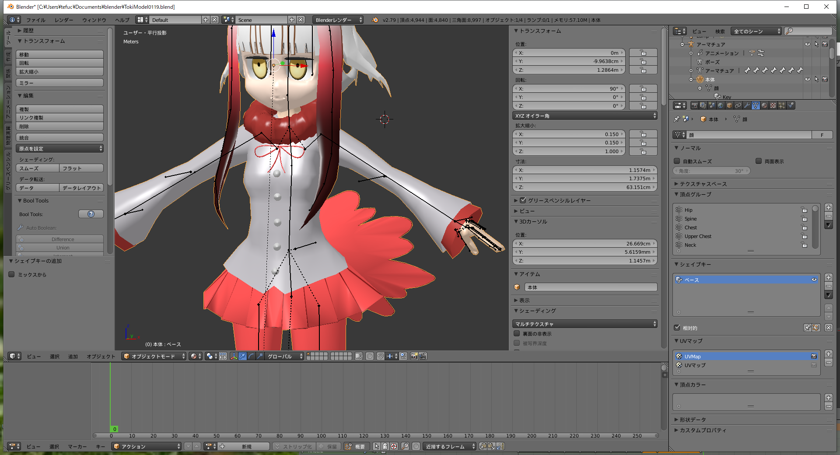Viewport: 840px width, 455px height.
Task: Click the フラット shading button
Action: 81,168
